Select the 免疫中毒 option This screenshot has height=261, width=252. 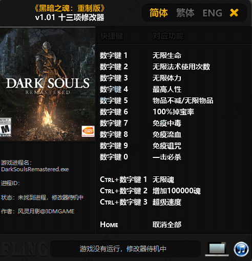pyautogui.click(x=167, y=123)
